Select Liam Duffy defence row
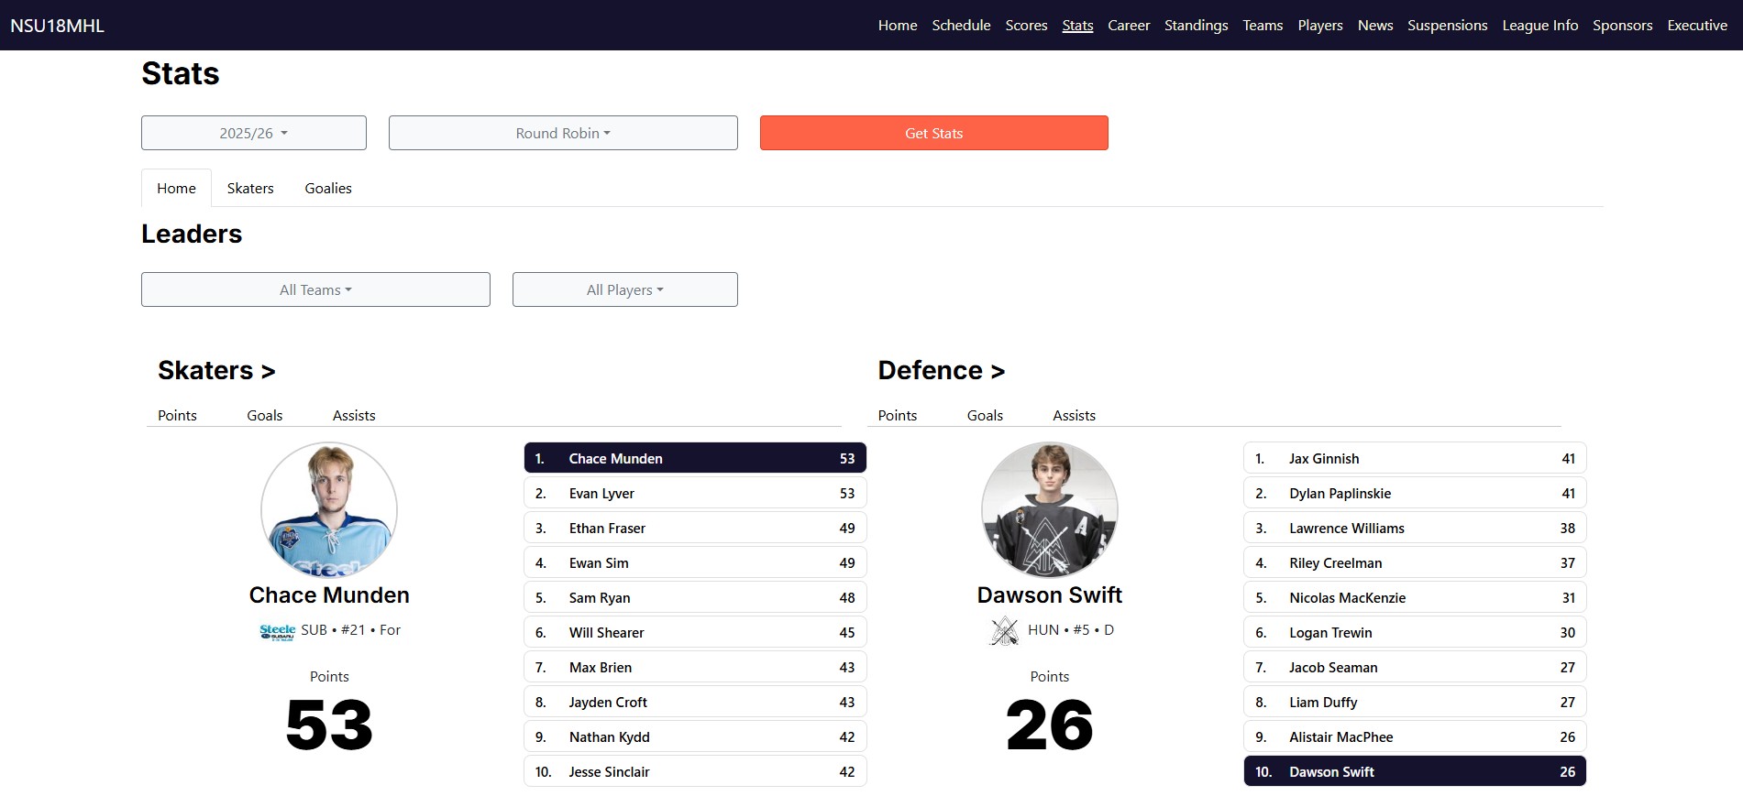1743x807 pixels. pyautogui.click(x=1415, y=702)
